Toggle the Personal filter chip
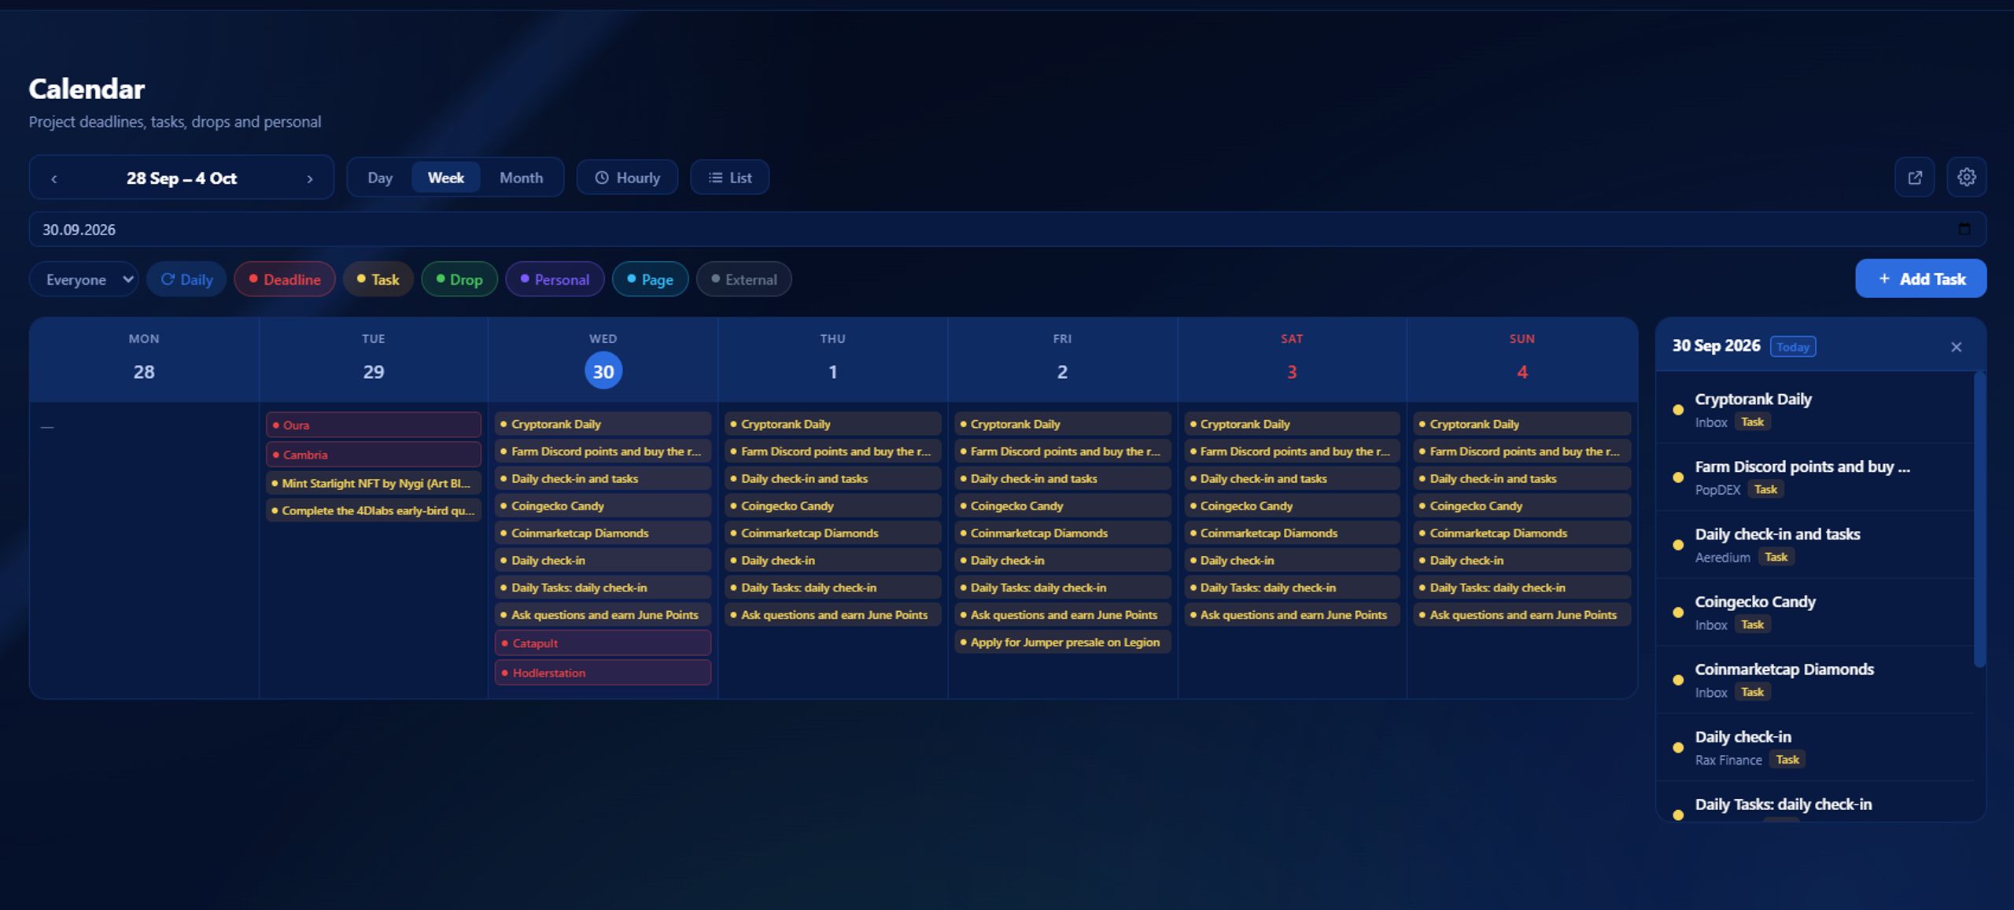Viewport: 2014px width, 910px height. 555,279
